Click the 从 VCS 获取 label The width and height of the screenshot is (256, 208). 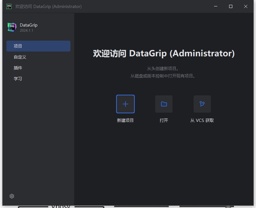point(202,120)
